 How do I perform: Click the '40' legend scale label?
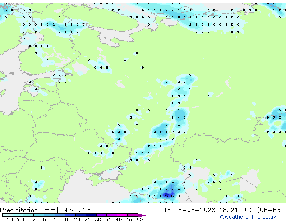[119, 219]
